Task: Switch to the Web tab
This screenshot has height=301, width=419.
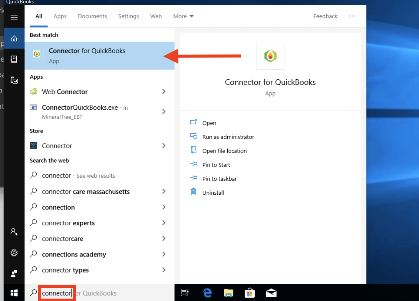Action: [156, 16]
